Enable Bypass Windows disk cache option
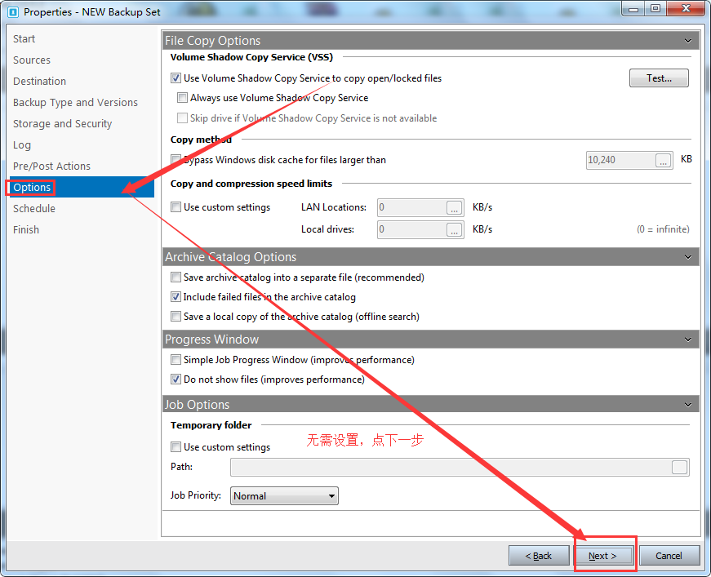Image resolution: width=711 pixels, height=577 pixels. (176, 160)
